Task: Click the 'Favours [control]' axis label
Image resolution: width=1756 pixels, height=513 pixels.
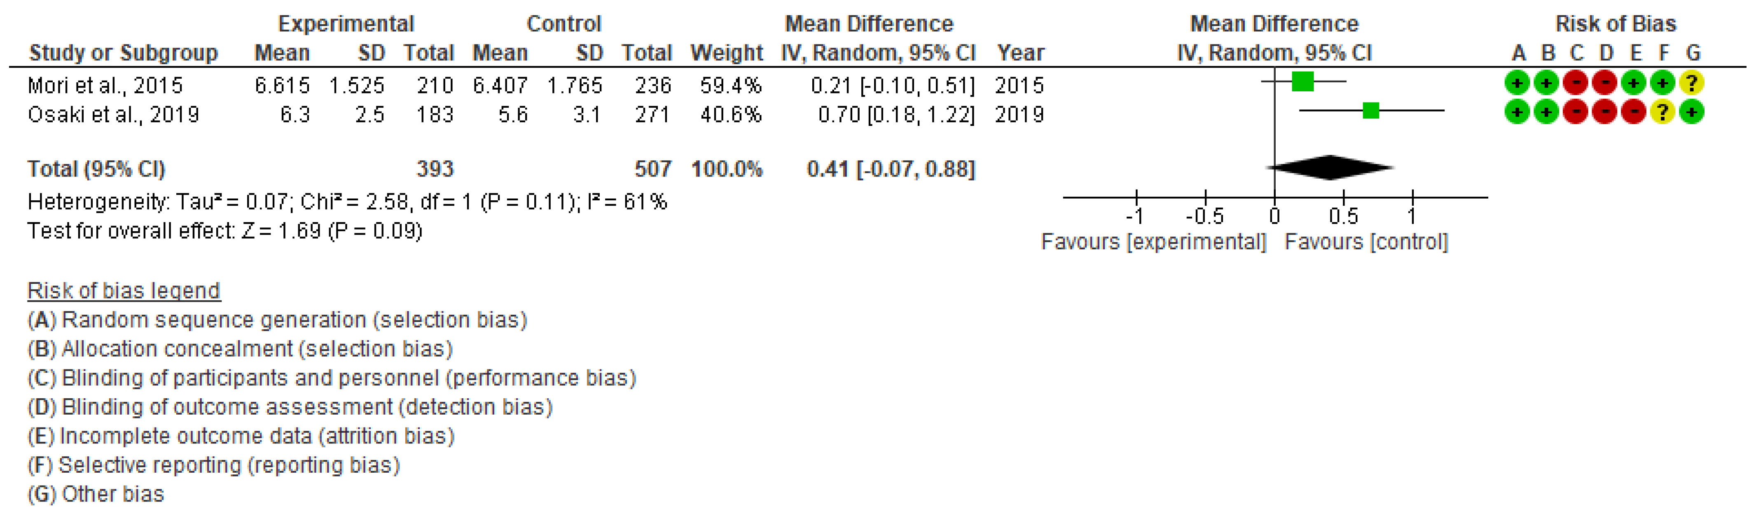Action: click(1366, 241)
